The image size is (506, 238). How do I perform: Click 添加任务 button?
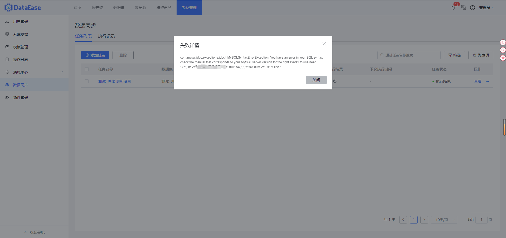pos(95,55)
